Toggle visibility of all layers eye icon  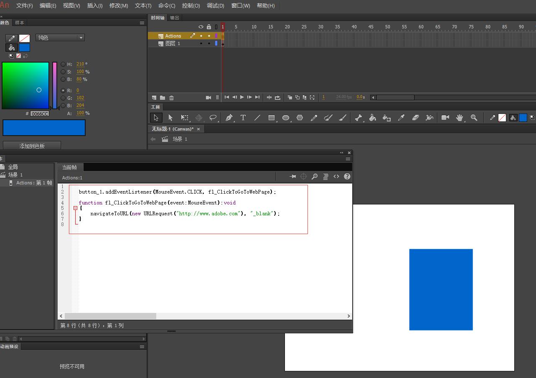(201, 27)
